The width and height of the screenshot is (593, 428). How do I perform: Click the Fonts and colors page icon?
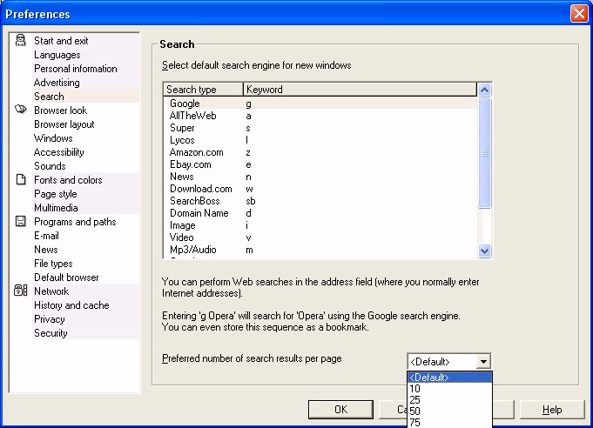coord(21,180)
